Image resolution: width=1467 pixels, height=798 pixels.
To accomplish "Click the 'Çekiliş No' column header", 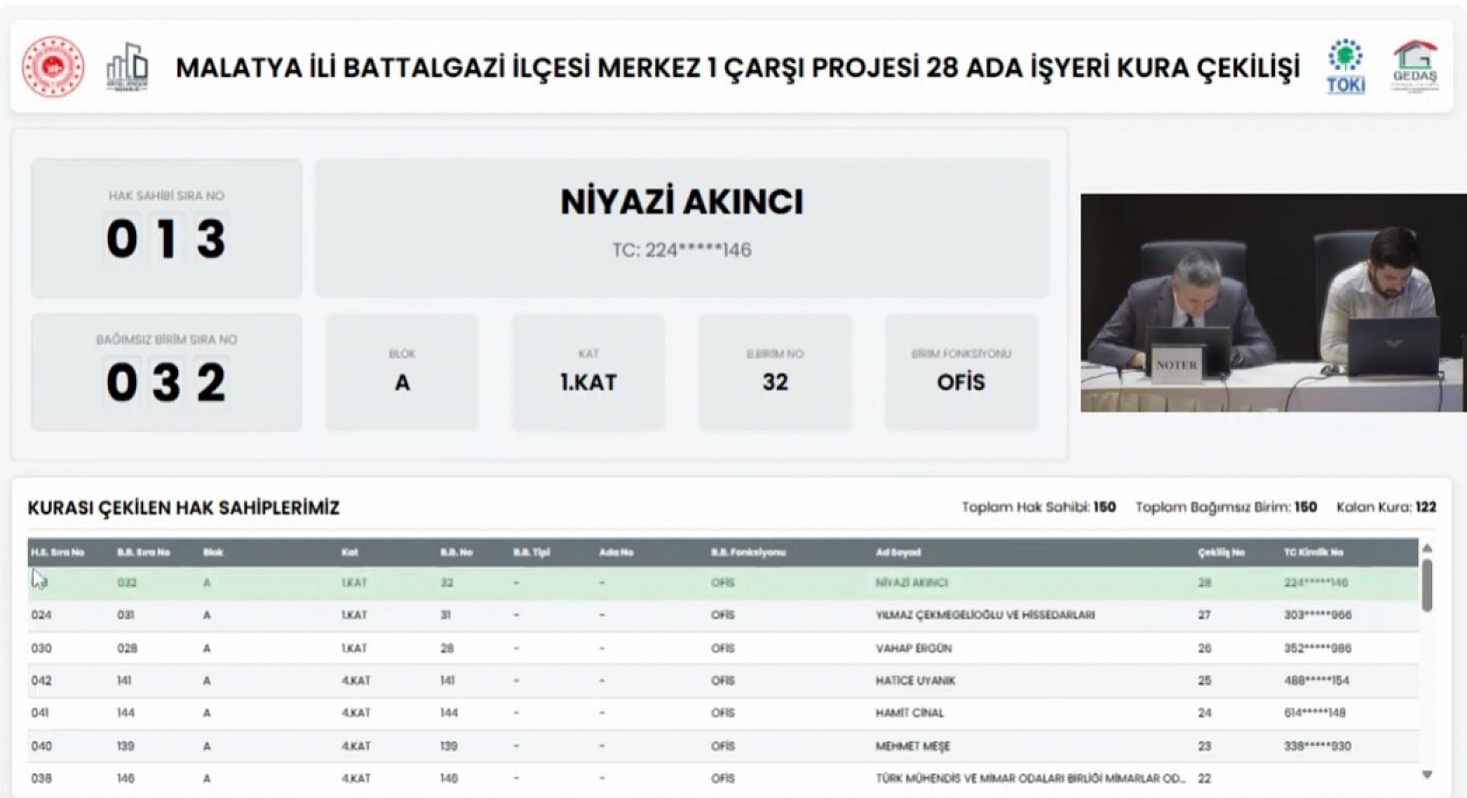I will 1221,552.
